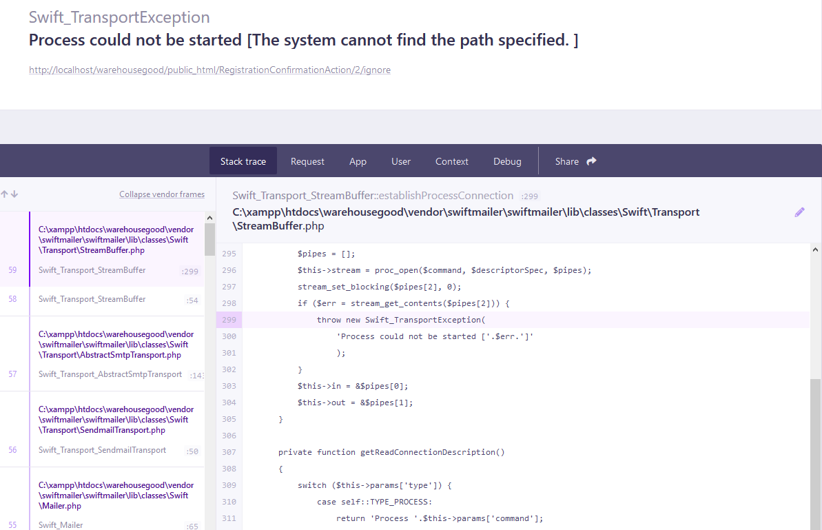
Task: Select frame 58 Swift_Transport_StreamBuffer
Action: coord(102,301)
